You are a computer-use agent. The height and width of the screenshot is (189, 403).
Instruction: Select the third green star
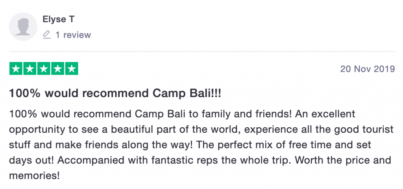pyautogui.click(x=44, y=69)
